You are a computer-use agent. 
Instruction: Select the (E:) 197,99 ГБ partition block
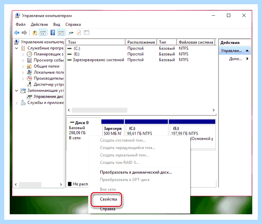point(192,134)
